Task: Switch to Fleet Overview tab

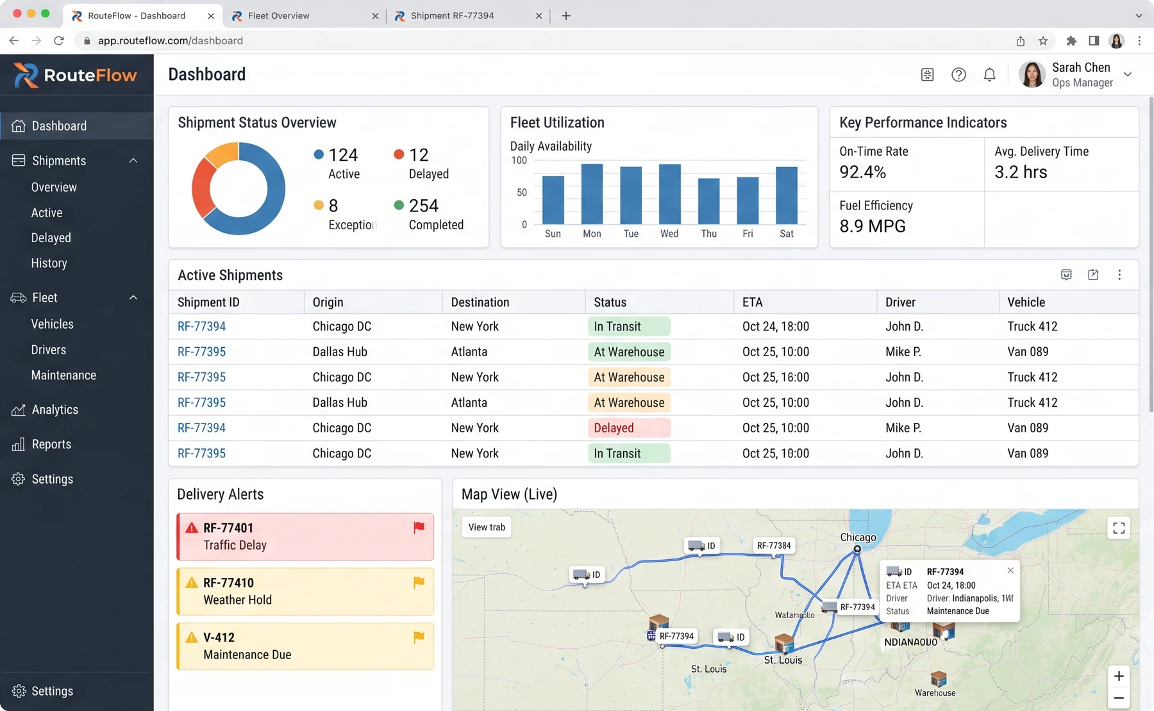Action: [305, 16]
